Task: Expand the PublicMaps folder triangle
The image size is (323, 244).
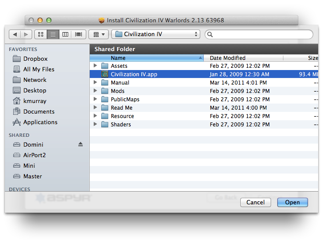Action: tap(95, 99)
